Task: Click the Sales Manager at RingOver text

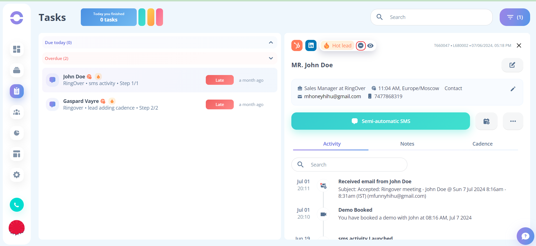Action: [x=335, y=88]
